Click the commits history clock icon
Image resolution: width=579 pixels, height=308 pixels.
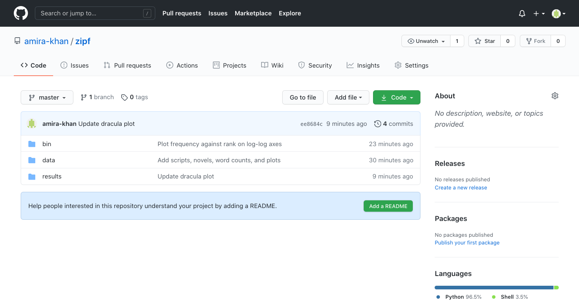click(377, 124)
